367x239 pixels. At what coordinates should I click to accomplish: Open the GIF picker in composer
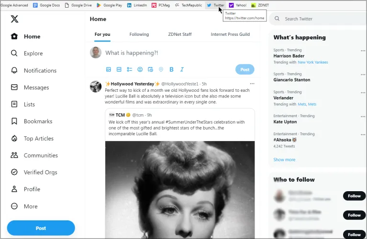pyautogui.click(x=119, y=69)
